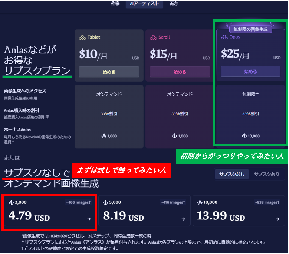Image resolution: width=289 pixels, height=254 pixels.
Task: Switch to サブスクあり pricing
Action: pyautogui.click(x=266, y=174)
